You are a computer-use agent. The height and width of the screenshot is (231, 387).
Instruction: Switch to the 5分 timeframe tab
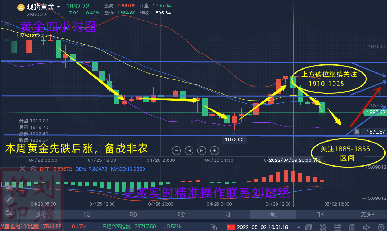pyautogui.click(x=133, y=214)
